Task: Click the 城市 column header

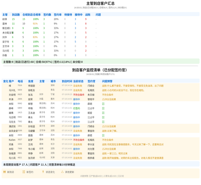Action: coord(53,81)
